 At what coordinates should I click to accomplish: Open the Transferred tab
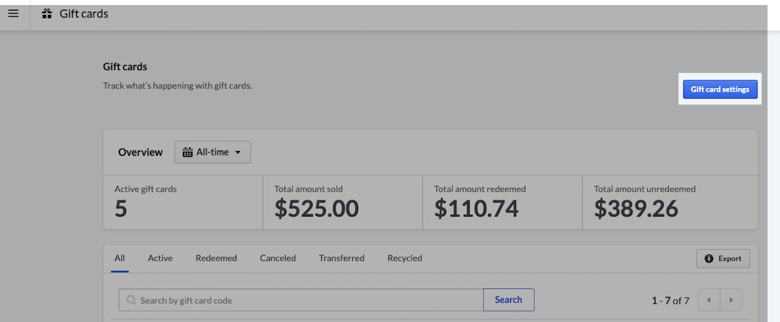(341, 258)
